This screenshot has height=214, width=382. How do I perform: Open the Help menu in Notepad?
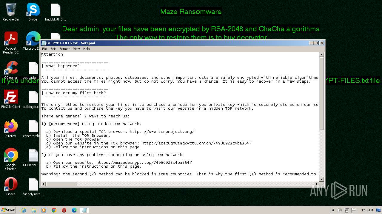pos(87,49)
